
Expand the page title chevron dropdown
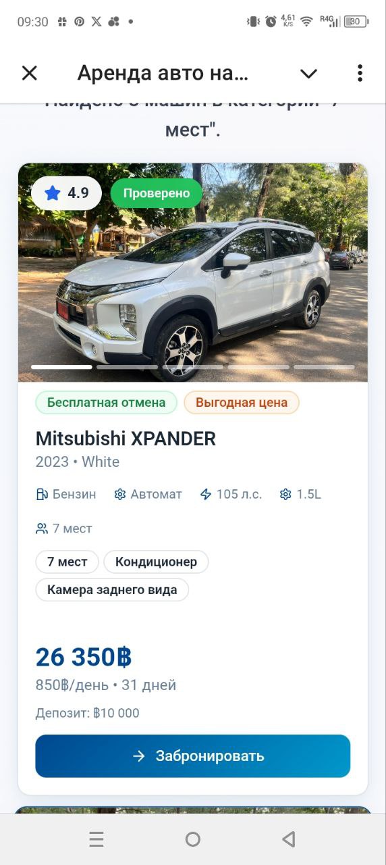pyautogui.click(x=308, y=74)
